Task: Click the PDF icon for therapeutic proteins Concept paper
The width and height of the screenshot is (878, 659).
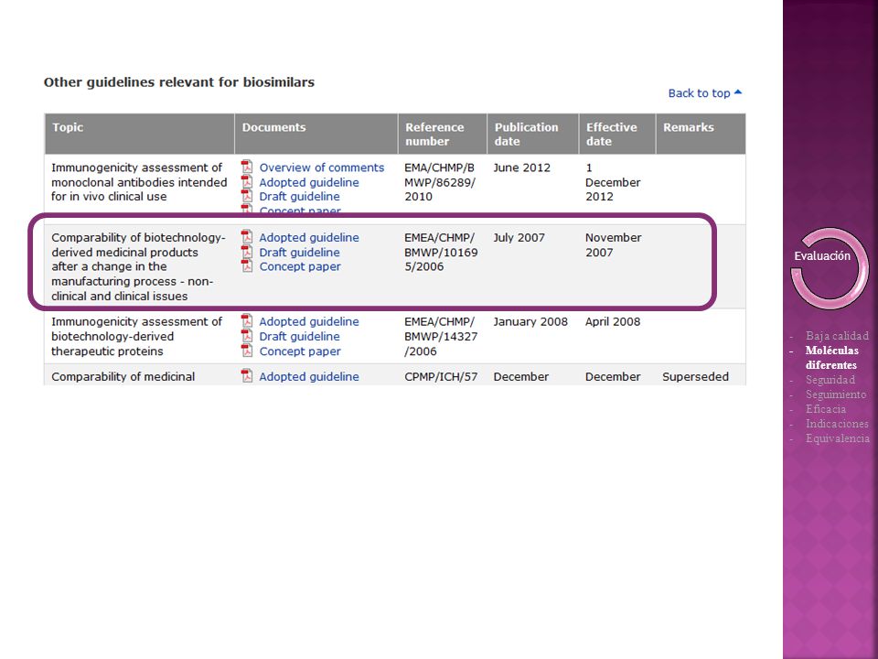Action: tap(247, 351)
